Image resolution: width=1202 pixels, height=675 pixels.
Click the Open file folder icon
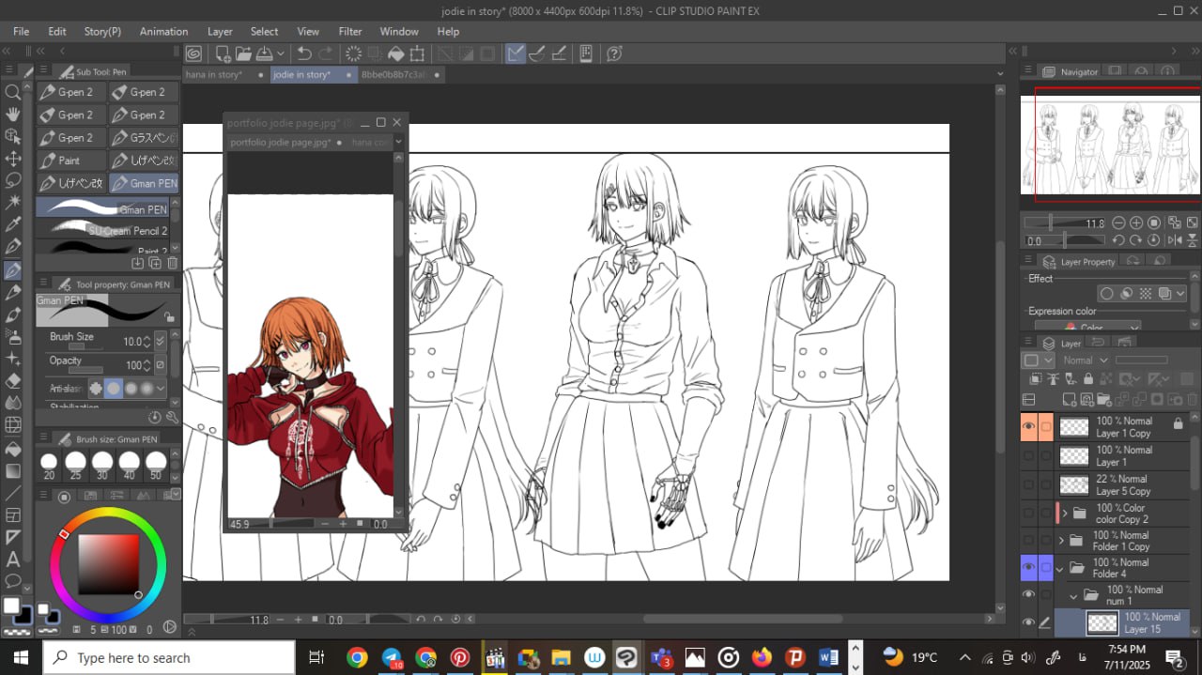(243, 54)
